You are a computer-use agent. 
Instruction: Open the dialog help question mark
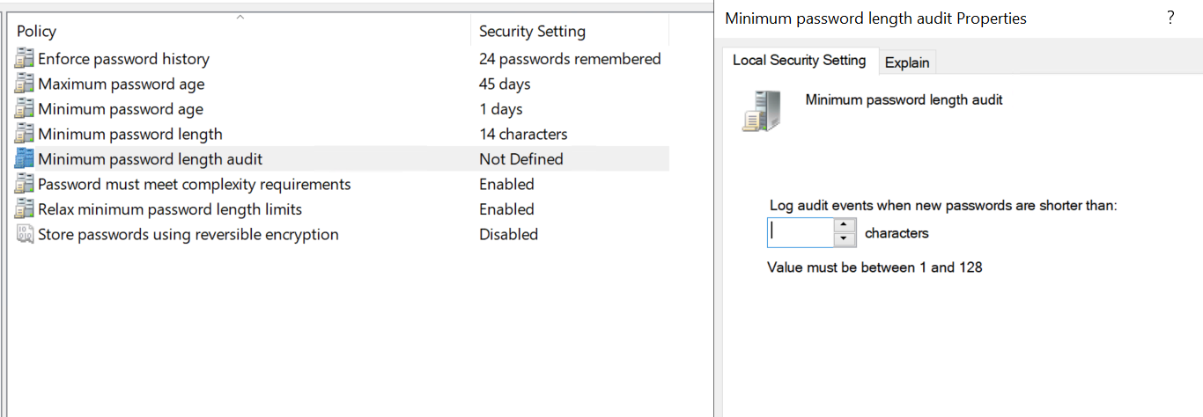pyautogui.click(x=1170, y=18)
